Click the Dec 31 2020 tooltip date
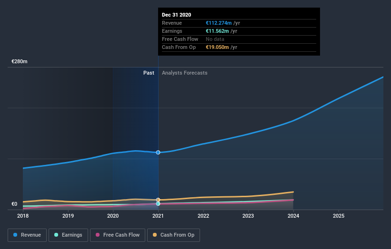Screen dimensions: 391x249 click(177, 15)
